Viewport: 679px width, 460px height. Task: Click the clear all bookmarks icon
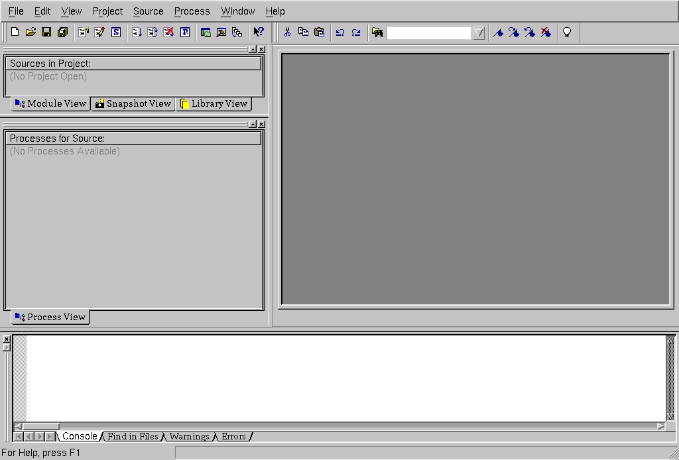point(546,32)
